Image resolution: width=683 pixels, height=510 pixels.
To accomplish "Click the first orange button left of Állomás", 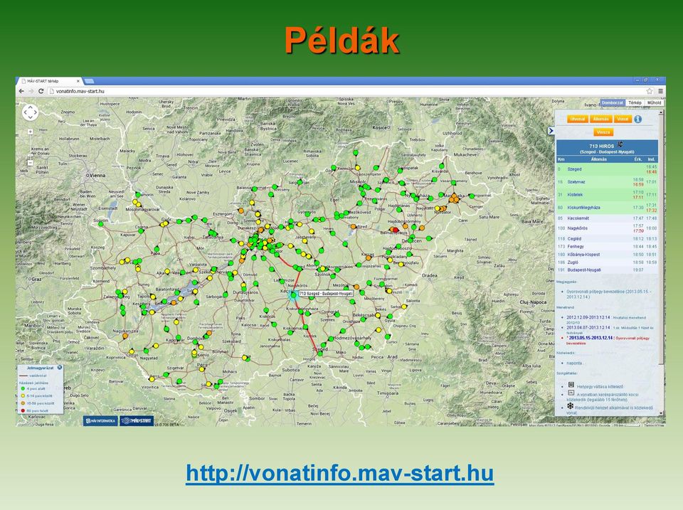I will pyautogui.click(x=578, y=119).
